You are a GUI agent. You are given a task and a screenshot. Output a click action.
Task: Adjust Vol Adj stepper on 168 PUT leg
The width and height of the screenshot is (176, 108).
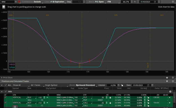point(145,98)
